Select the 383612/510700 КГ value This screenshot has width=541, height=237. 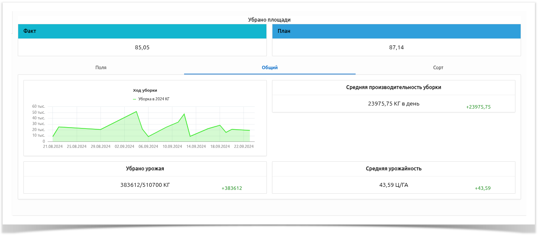(x=145, y=185)
